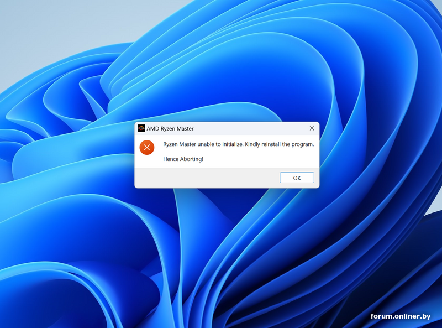Click the 'Hence Aborting!' text
442x328 pixels.
[183, 159]
